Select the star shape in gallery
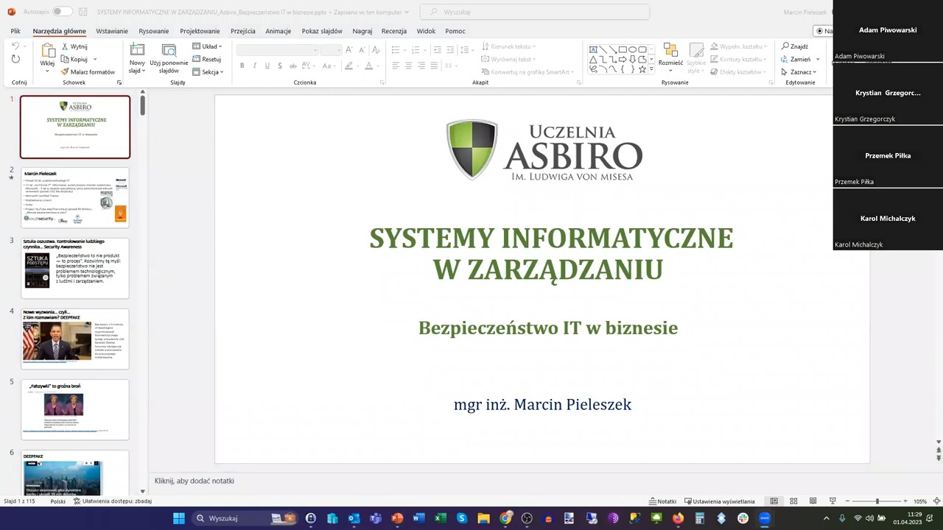The width and height of the screenshot is (943, 530). pos(642,69)
